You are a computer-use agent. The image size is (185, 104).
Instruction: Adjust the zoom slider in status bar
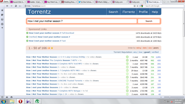click(170, 97)
